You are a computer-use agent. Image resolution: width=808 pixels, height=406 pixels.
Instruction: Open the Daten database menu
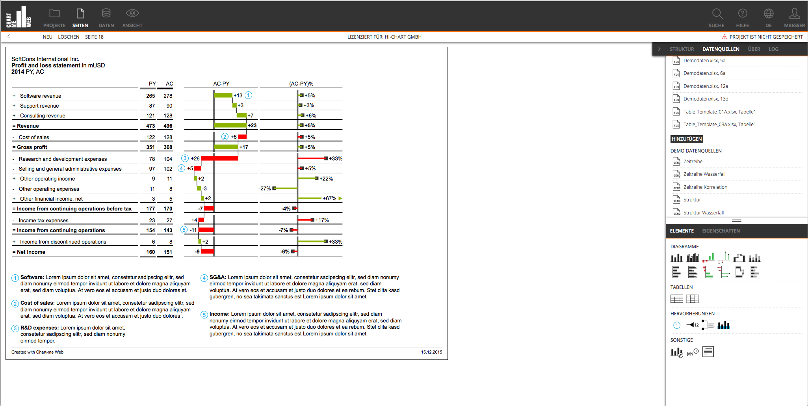(106, 18)
